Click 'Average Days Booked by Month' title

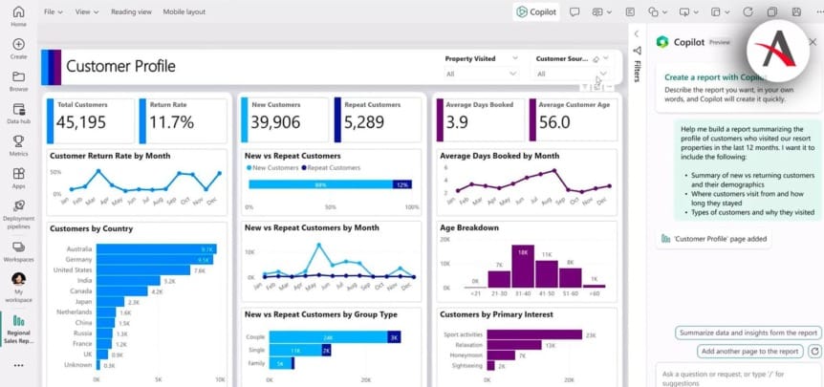click(x=499, y=156)
